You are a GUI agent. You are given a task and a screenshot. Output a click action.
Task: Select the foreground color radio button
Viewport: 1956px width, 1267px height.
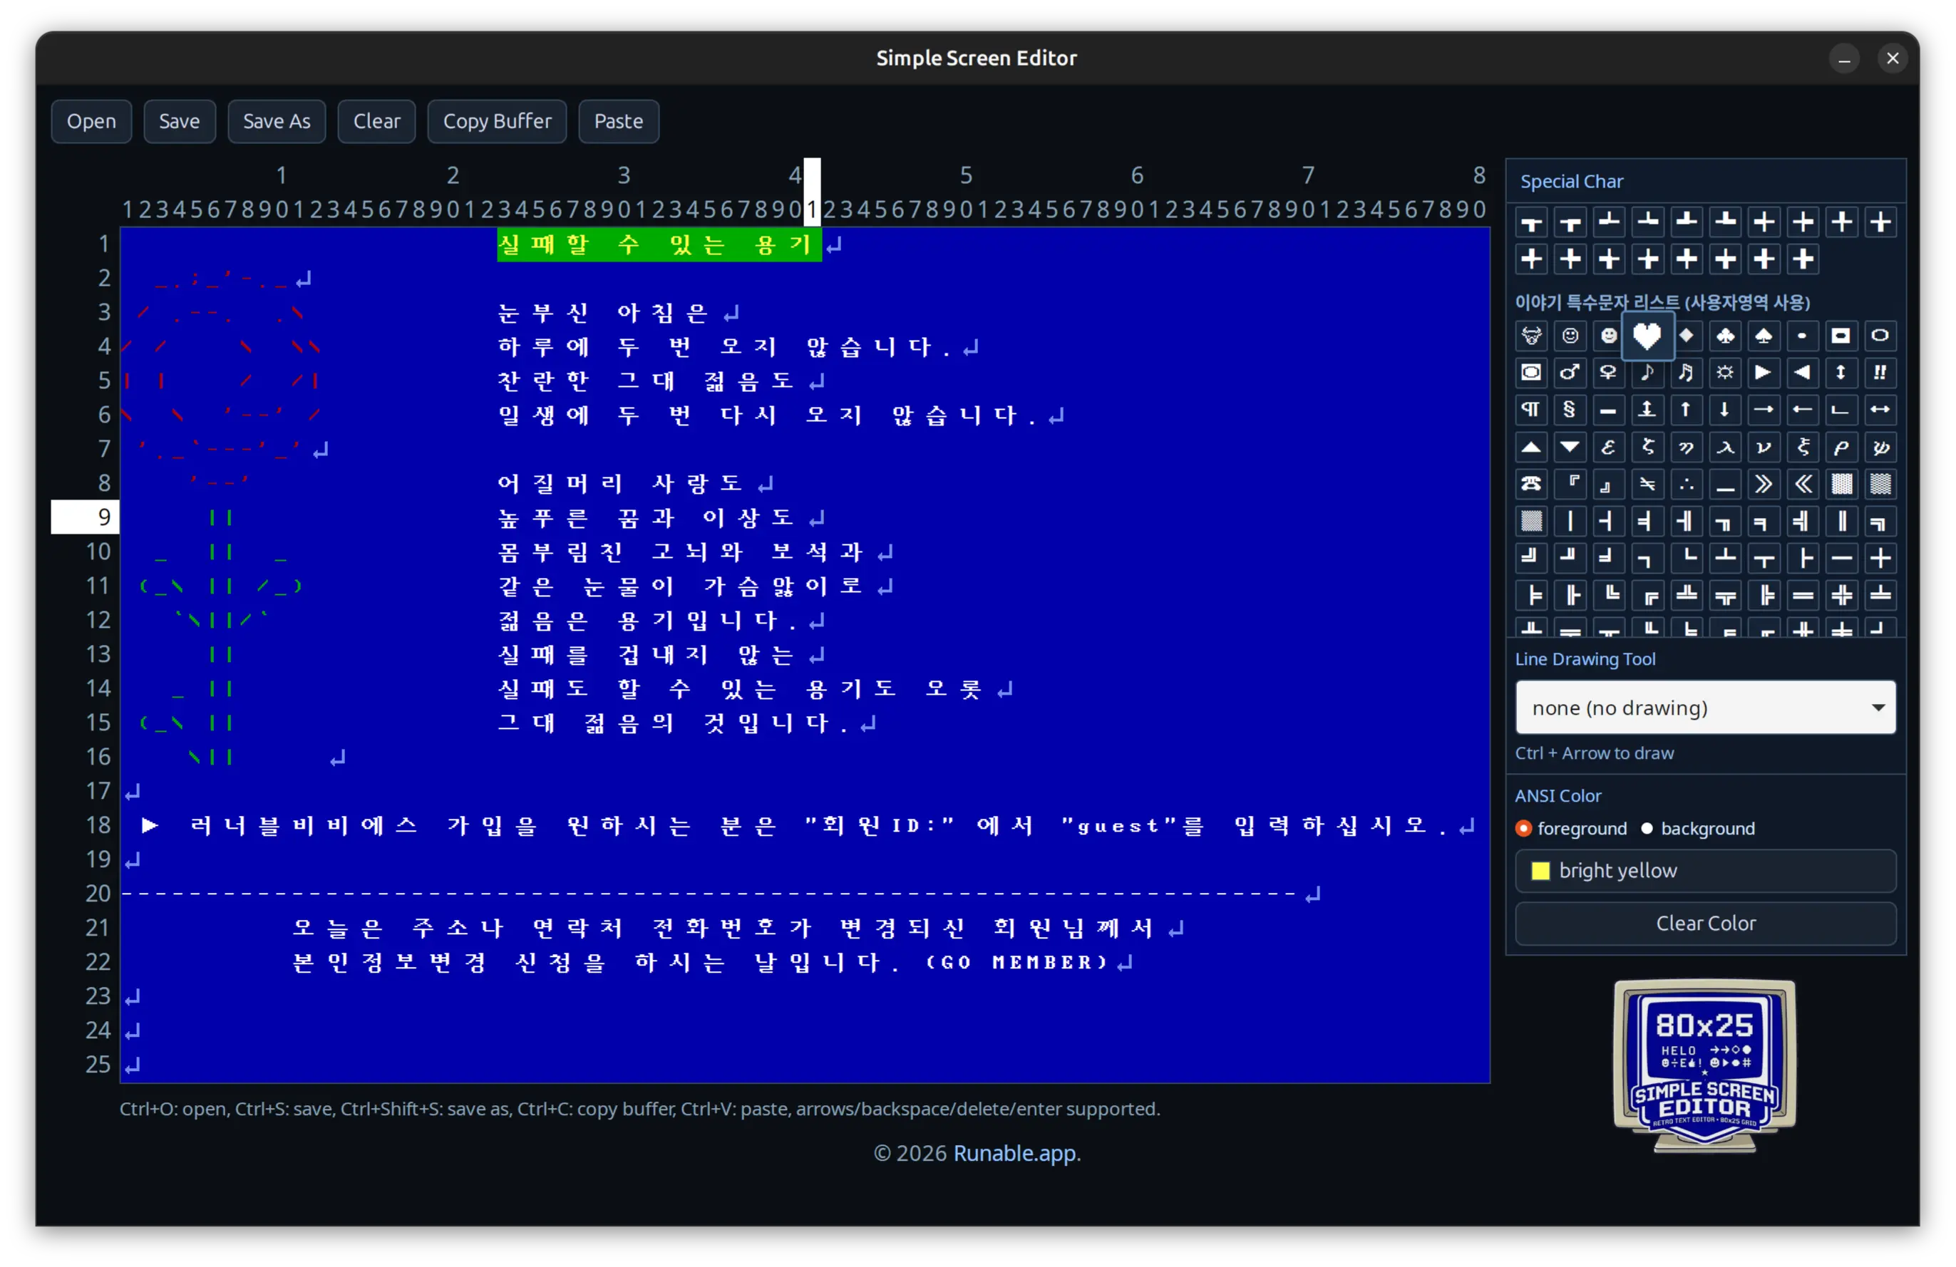[x=1525, y=829]
